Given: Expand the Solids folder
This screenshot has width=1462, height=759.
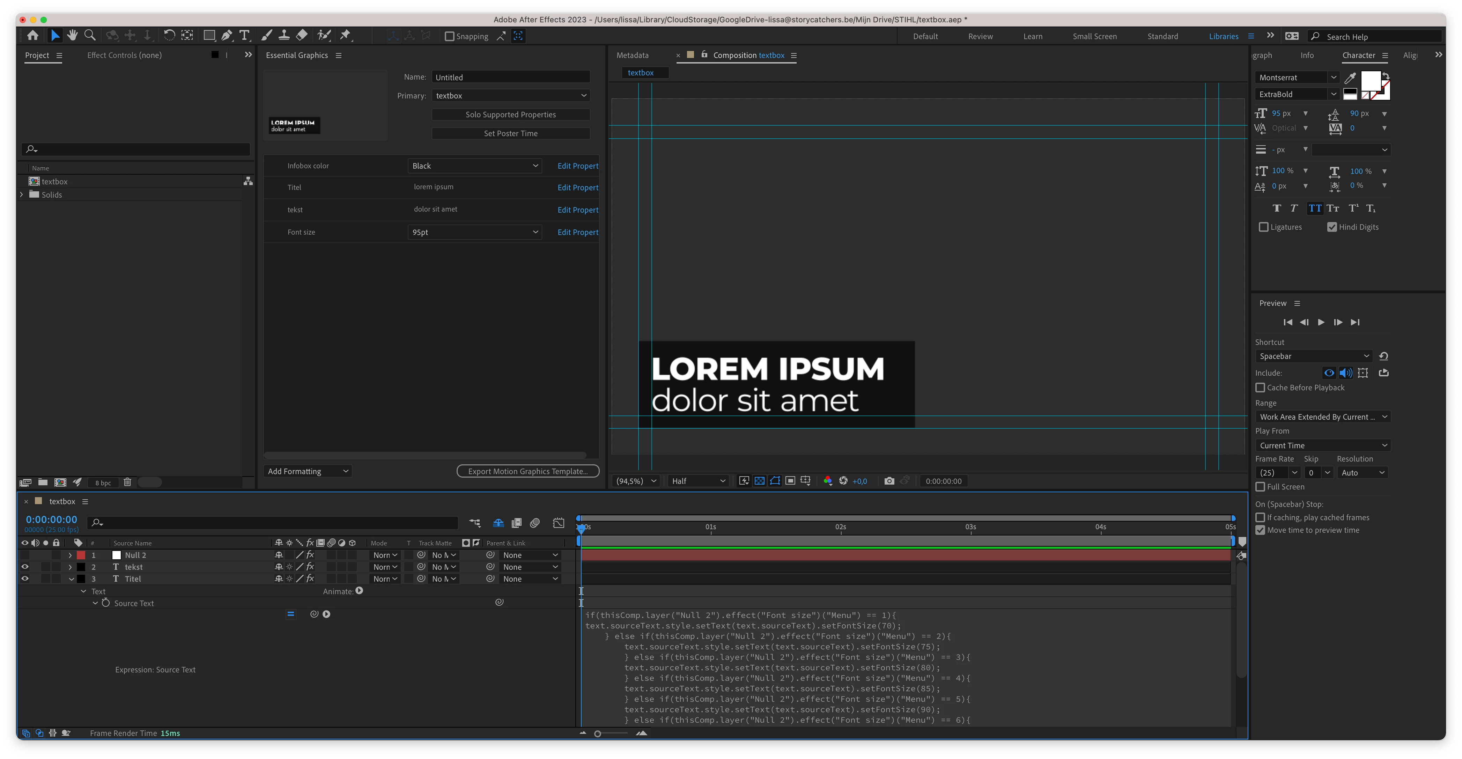Looking at the screenshot, I should [22, 195].
